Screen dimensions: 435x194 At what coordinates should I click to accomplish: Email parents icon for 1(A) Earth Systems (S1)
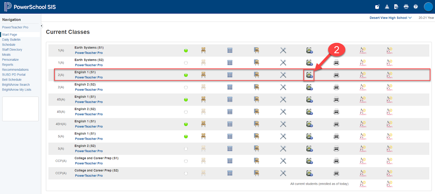[x=390, y=50]
